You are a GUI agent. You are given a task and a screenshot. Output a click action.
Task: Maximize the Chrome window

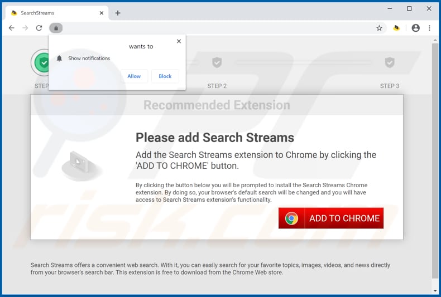(409, 9)
